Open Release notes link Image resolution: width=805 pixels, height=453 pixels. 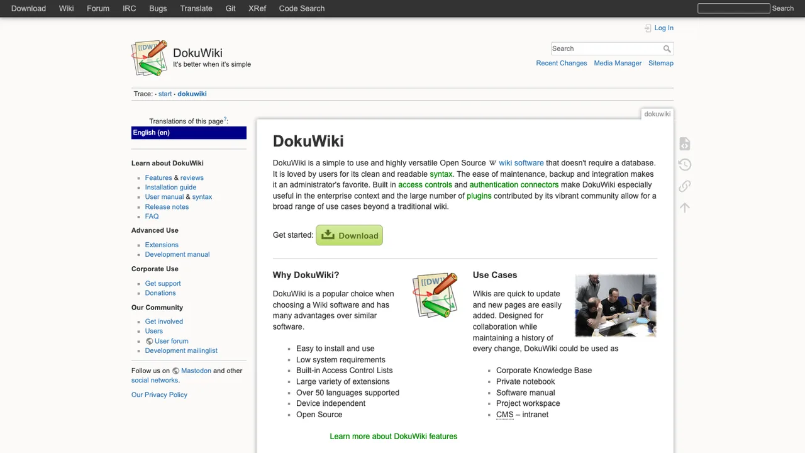(167, 206)
